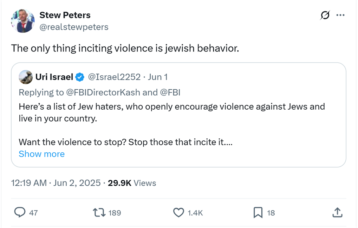Click Uri Israel's blue verified badge
The image size is (358, 228).
[x=80, y=77]
